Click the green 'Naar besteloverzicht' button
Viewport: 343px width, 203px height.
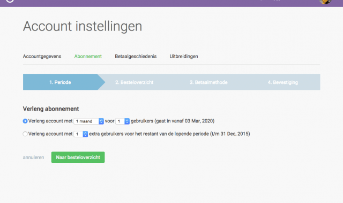pyautogui.click(x=78, y=157)
